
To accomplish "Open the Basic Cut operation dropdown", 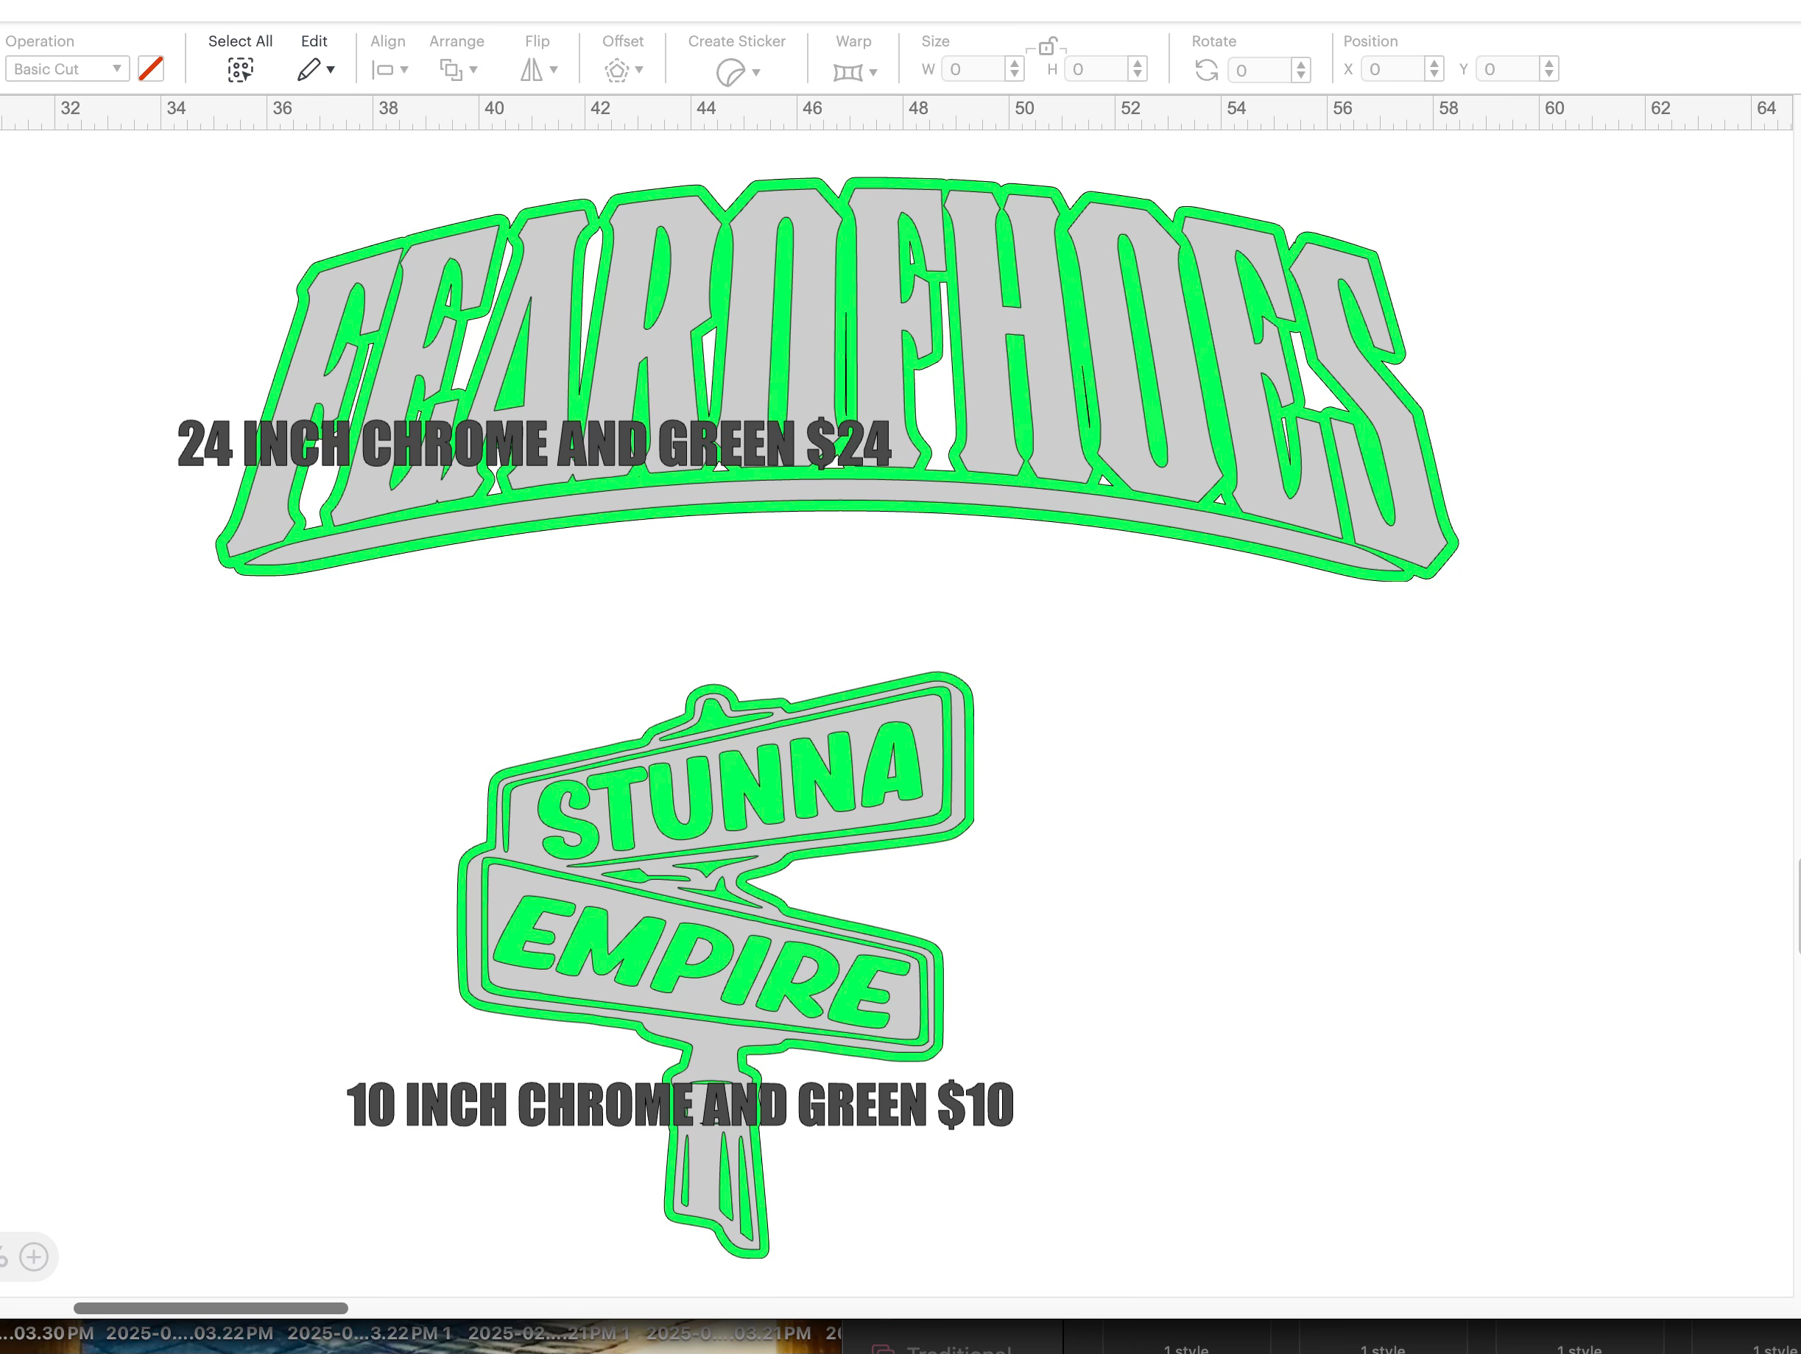I will 67,69.
